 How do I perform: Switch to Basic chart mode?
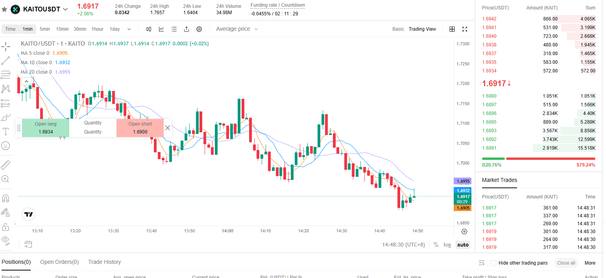(x=398, y=29)
